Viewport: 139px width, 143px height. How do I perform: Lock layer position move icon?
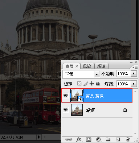point(91,84)
